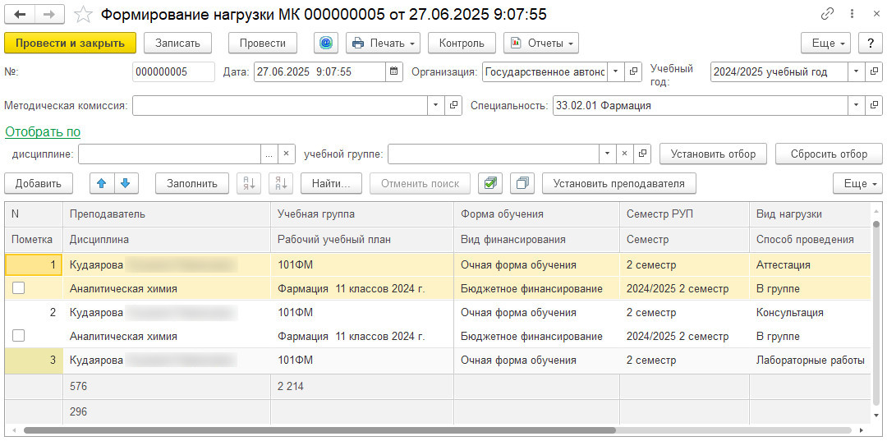Select Лабораторные работы cell in row 3
This screenshot has width=887, height=441.
pyautogui.click(x=810, y=361)
